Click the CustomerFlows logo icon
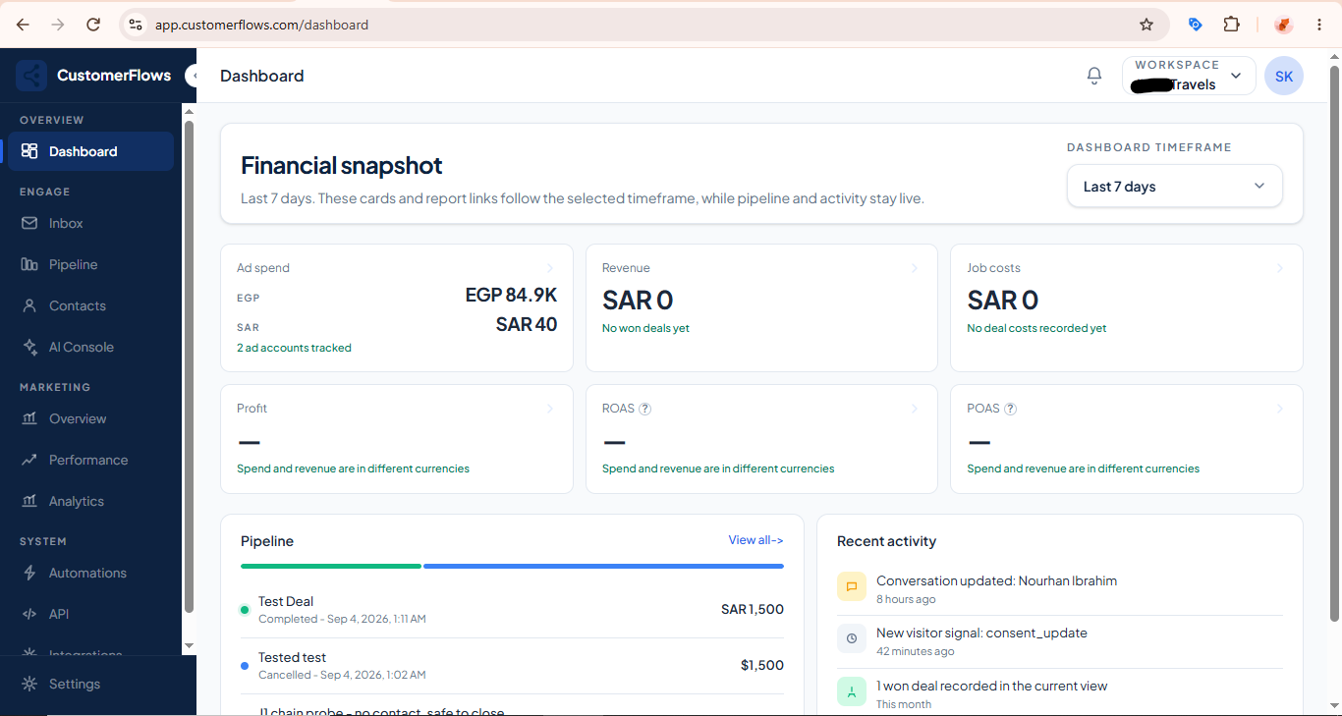Screen dimensions: 1342x716 click(x=31, y=76)
